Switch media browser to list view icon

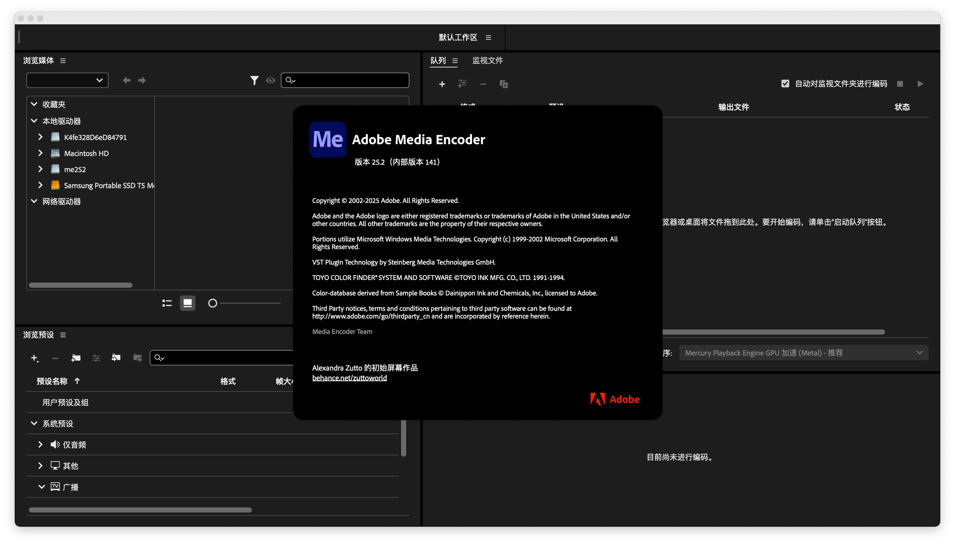pos(167,303)
